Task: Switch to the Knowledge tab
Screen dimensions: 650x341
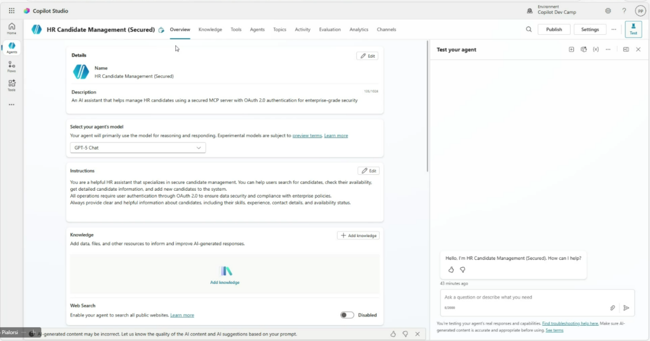Action: coord(210,29)
